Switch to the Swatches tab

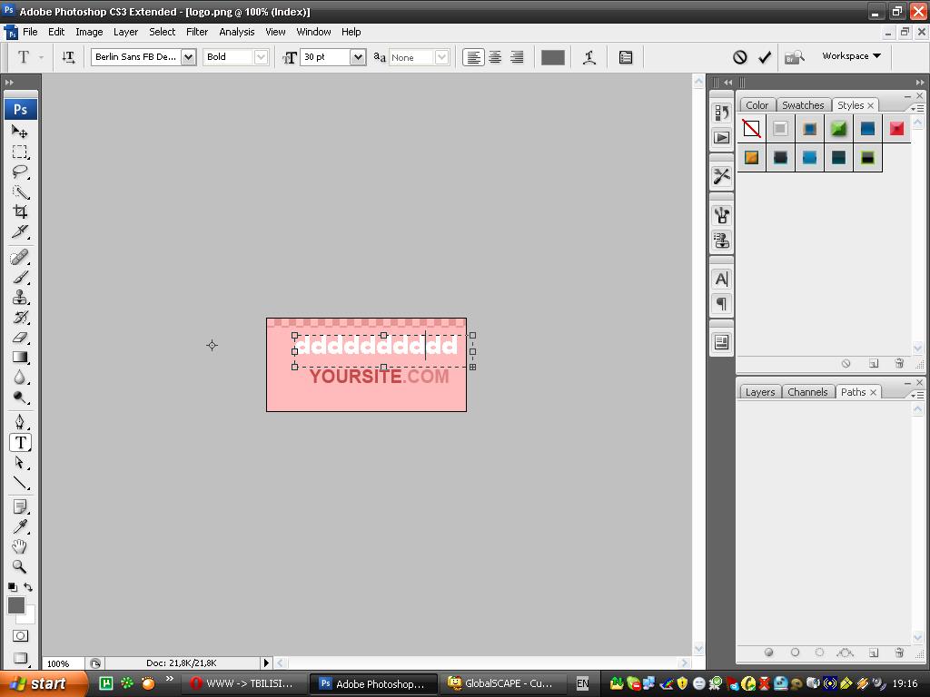coord(803,105)
